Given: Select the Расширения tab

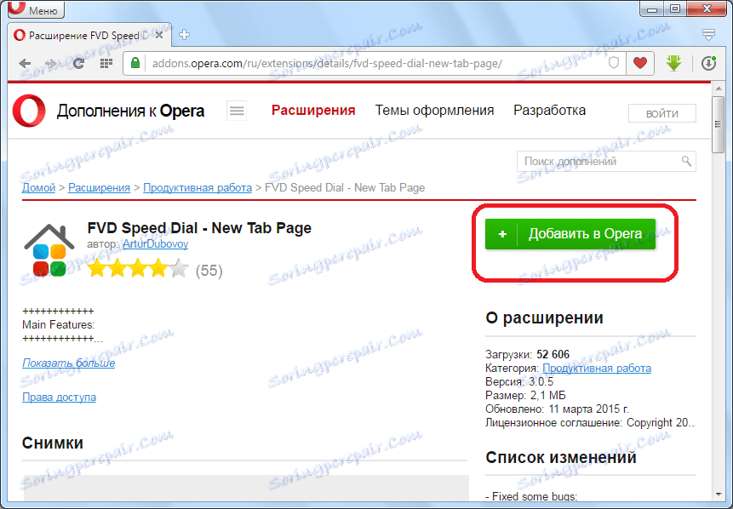Looking at the screenshot, I should click(x=313, y=111).
